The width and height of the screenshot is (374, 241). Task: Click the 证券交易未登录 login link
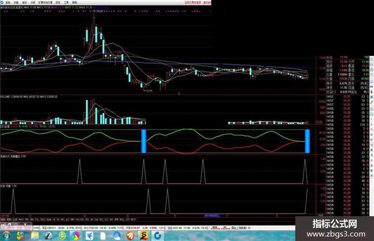tap(193, 2)
